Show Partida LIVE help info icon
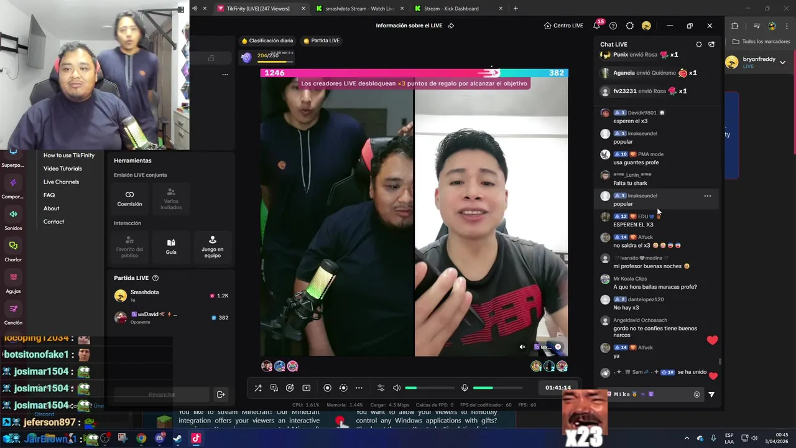The height and width of the screenshot is (448, 796). (x=155, y=278)
